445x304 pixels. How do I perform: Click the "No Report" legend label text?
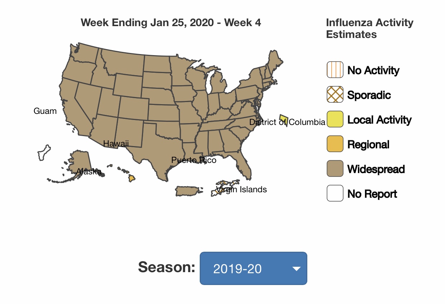click(x=372, y=194)
